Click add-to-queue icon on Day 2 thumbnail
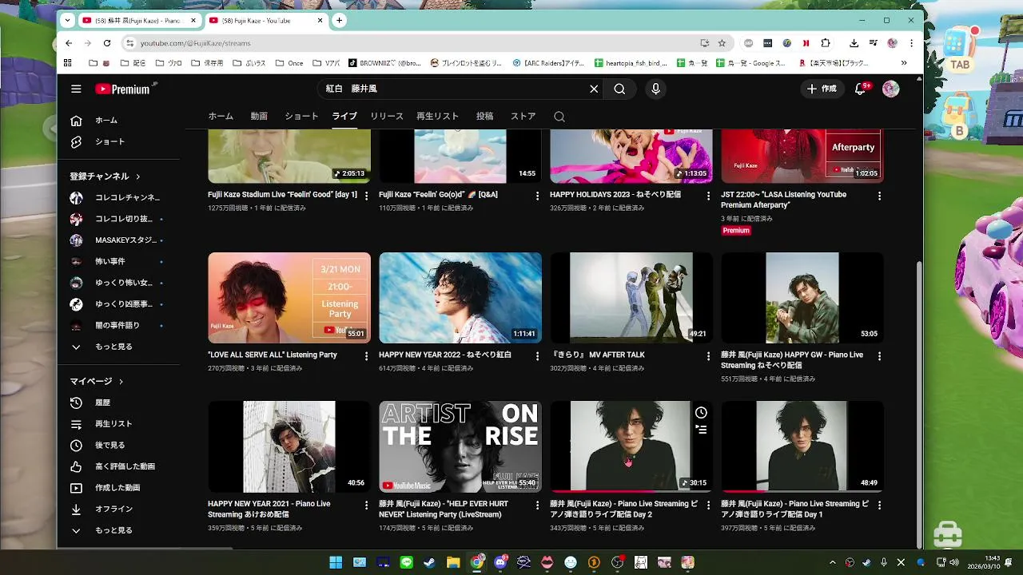1023x575 pixels. [x=701, y=430]
